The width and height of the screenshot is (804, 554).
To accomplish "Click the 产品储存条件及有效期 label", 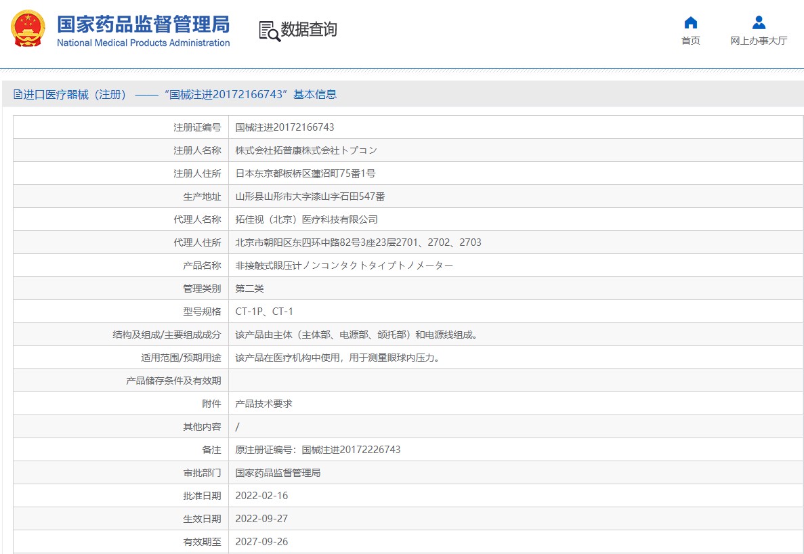I will 174,381.
